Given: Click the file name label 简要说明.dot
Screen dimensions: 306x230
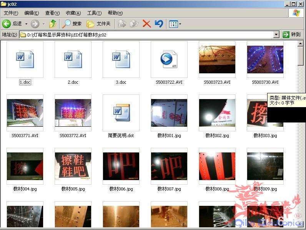Looking at the screenshot, I should [x=121, y=136].
